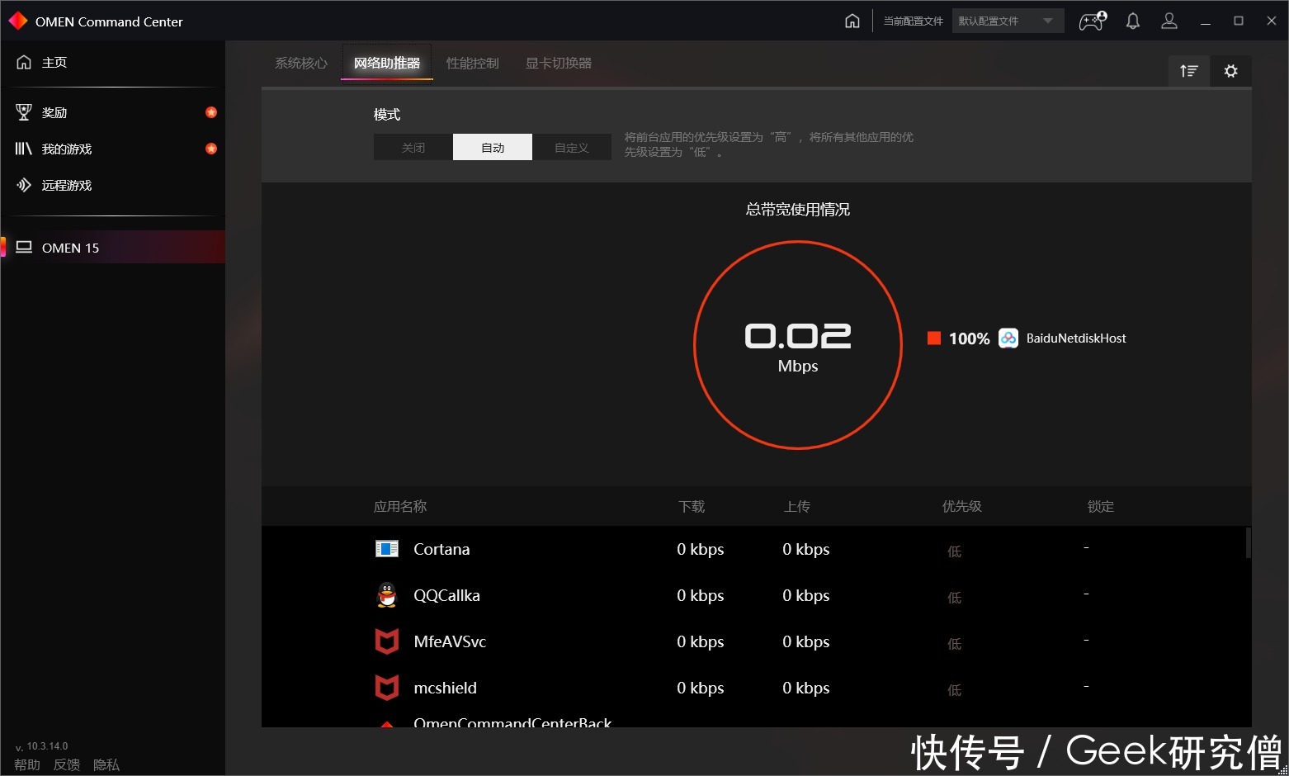Click the BaiduNetdiskHost cloud icon
Viewport: 1289px width, 776px height.
pos(1008,338)
